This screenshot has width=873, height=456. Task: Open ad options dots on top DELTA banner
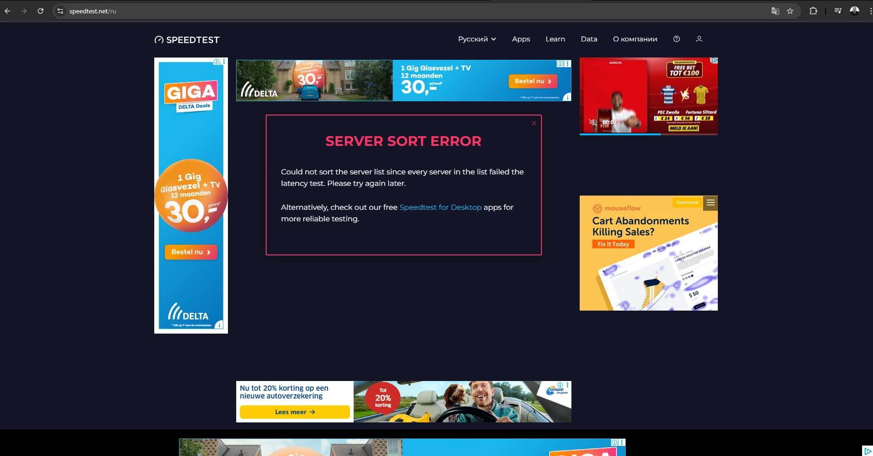coord(568,64)
